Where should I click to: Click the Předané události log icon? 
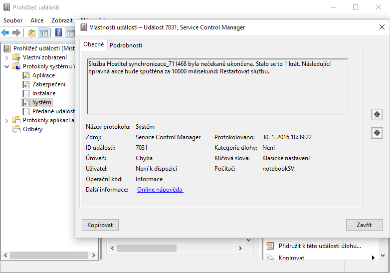pyautogui.click(x=26, y=111)
